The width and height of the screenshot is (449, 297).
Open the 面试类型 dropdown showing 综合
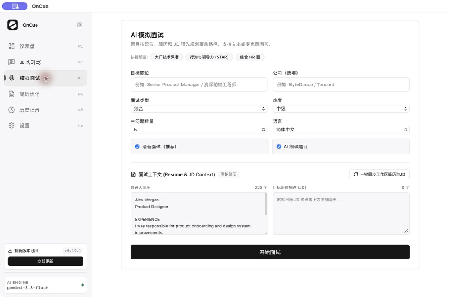pos(199,109)
